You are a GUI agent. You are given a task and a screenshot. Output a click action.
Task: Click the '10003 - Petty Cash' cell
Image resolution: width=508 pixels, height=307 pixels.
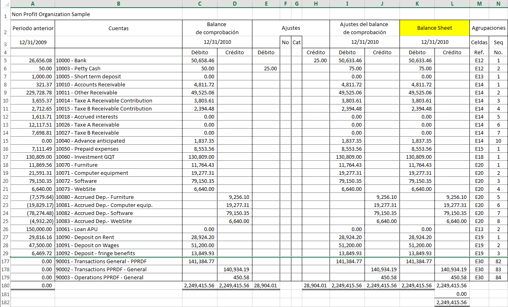118,68
